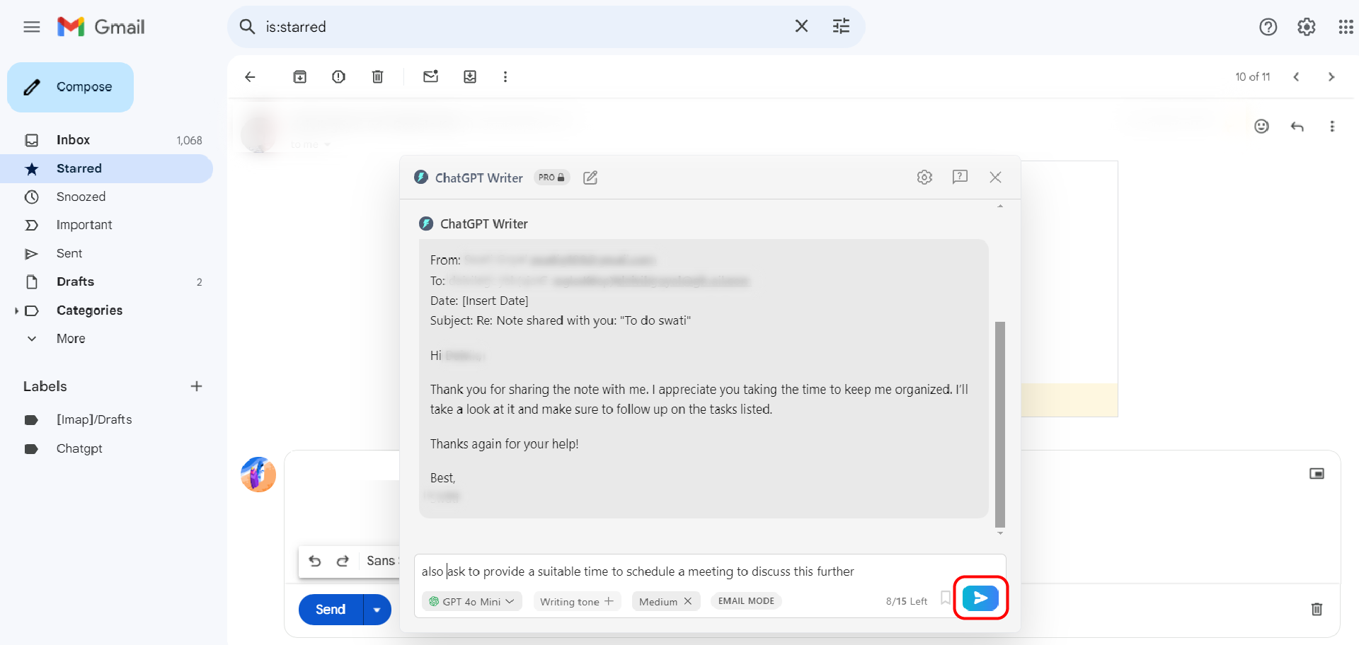
Task: Go to the newer conversation
Action: click(x=1296, y=76)
